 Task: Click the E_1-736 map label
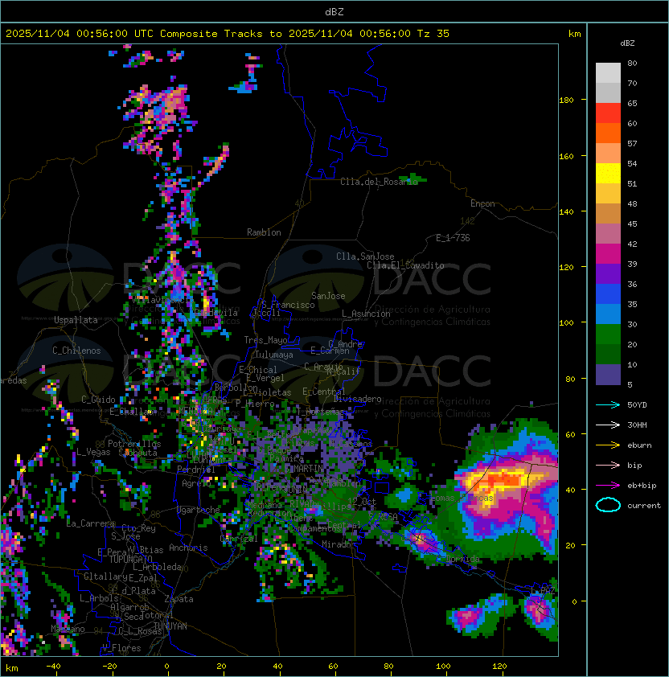pyautogui.click(x=453, y=238)
